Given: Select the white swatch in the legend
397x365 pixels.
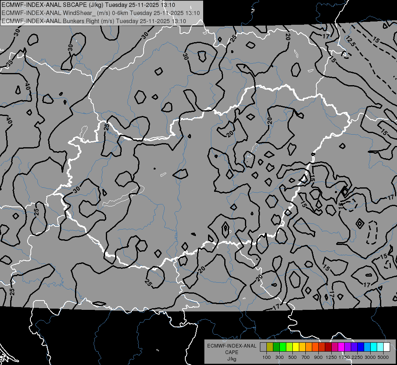Looking at the screenshot, I should tap(386, 347).
